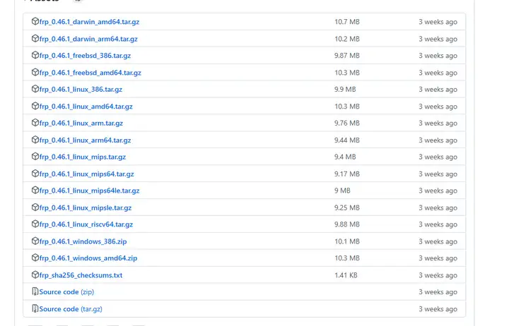Download frp_0.46.1_windows_amd64.zip
The height and width of the screenshot is (326, 509).
(x=88, y=258)
